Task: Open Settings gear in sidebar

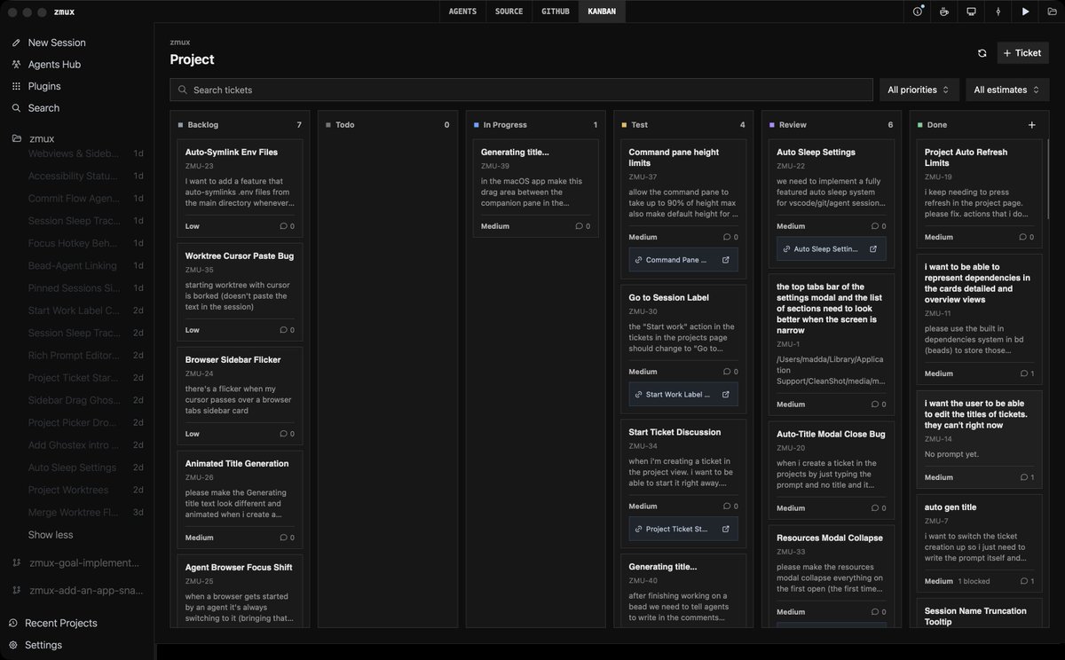Action: click(x=13, y=645)
